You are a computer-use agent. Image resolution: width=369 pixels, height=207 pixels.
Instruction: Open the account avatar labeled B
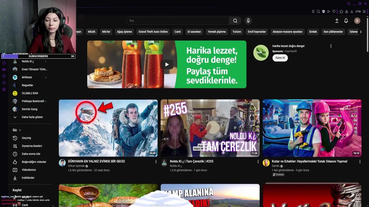click(x=357, y=21)
